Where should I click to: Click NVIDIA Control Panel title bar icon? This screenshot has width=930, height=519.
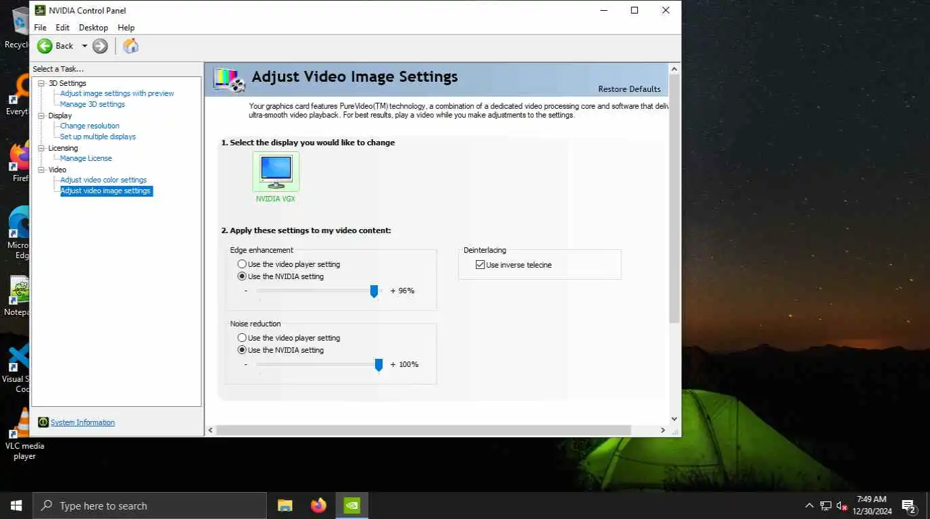pyautogui.click(x=40, y=10)
